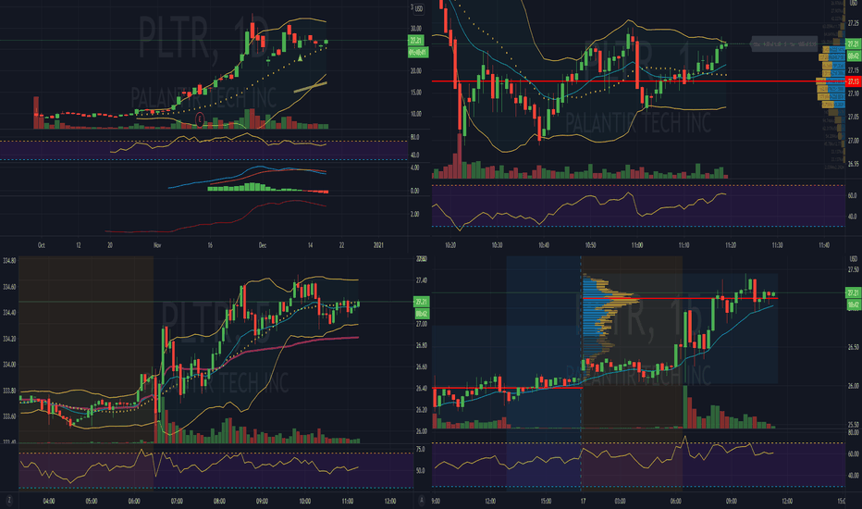Select the 07:00 time axis label

point(177,502)
